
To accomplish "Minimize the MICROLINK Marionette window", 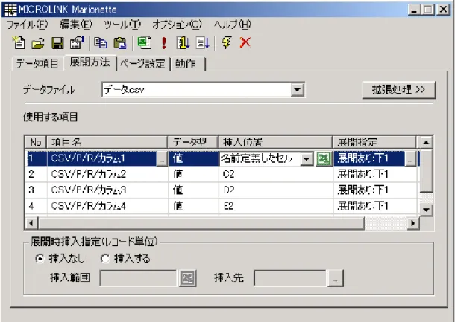I will 414,10.
